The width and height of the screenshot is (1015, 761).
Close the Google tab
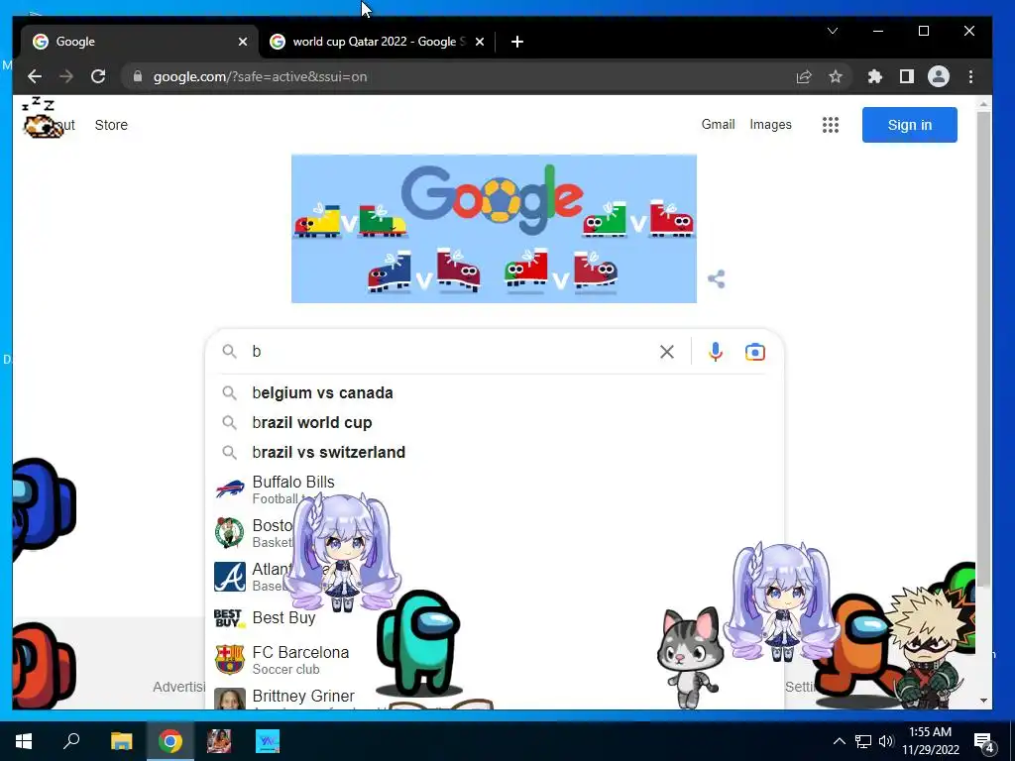(x=243, y=42)
